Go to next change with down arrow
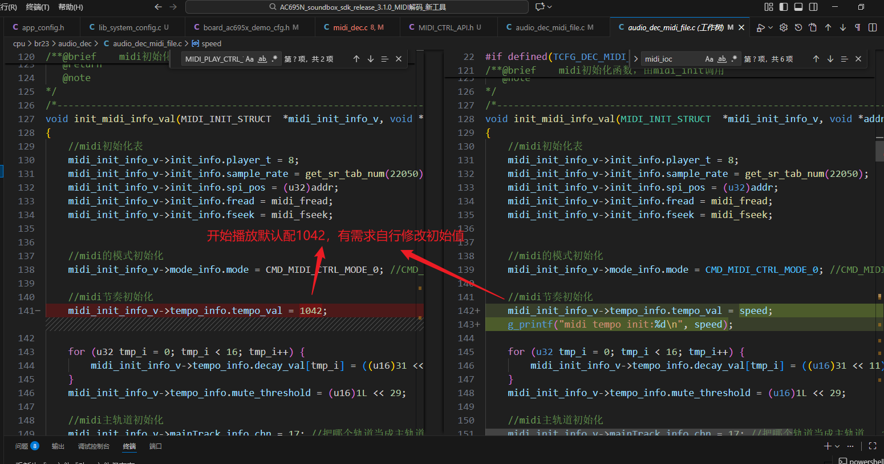 [x=843, y=27]
